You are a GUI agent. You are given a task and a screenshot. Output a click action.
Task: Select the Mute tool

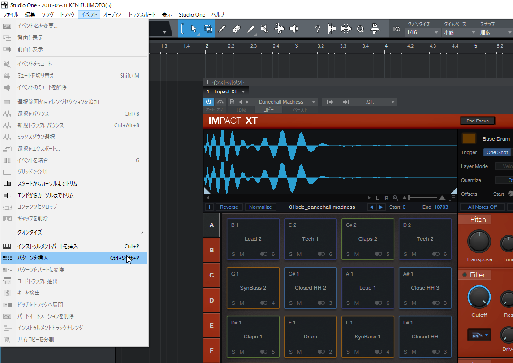click(265, 29)
